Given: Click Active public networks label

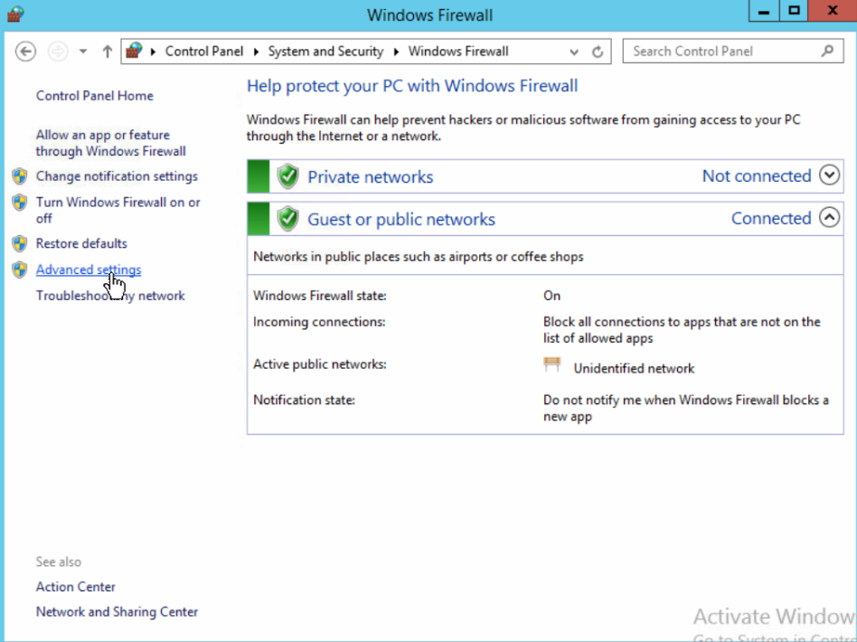Looking at the screenshot, I should tap(320, 364).
